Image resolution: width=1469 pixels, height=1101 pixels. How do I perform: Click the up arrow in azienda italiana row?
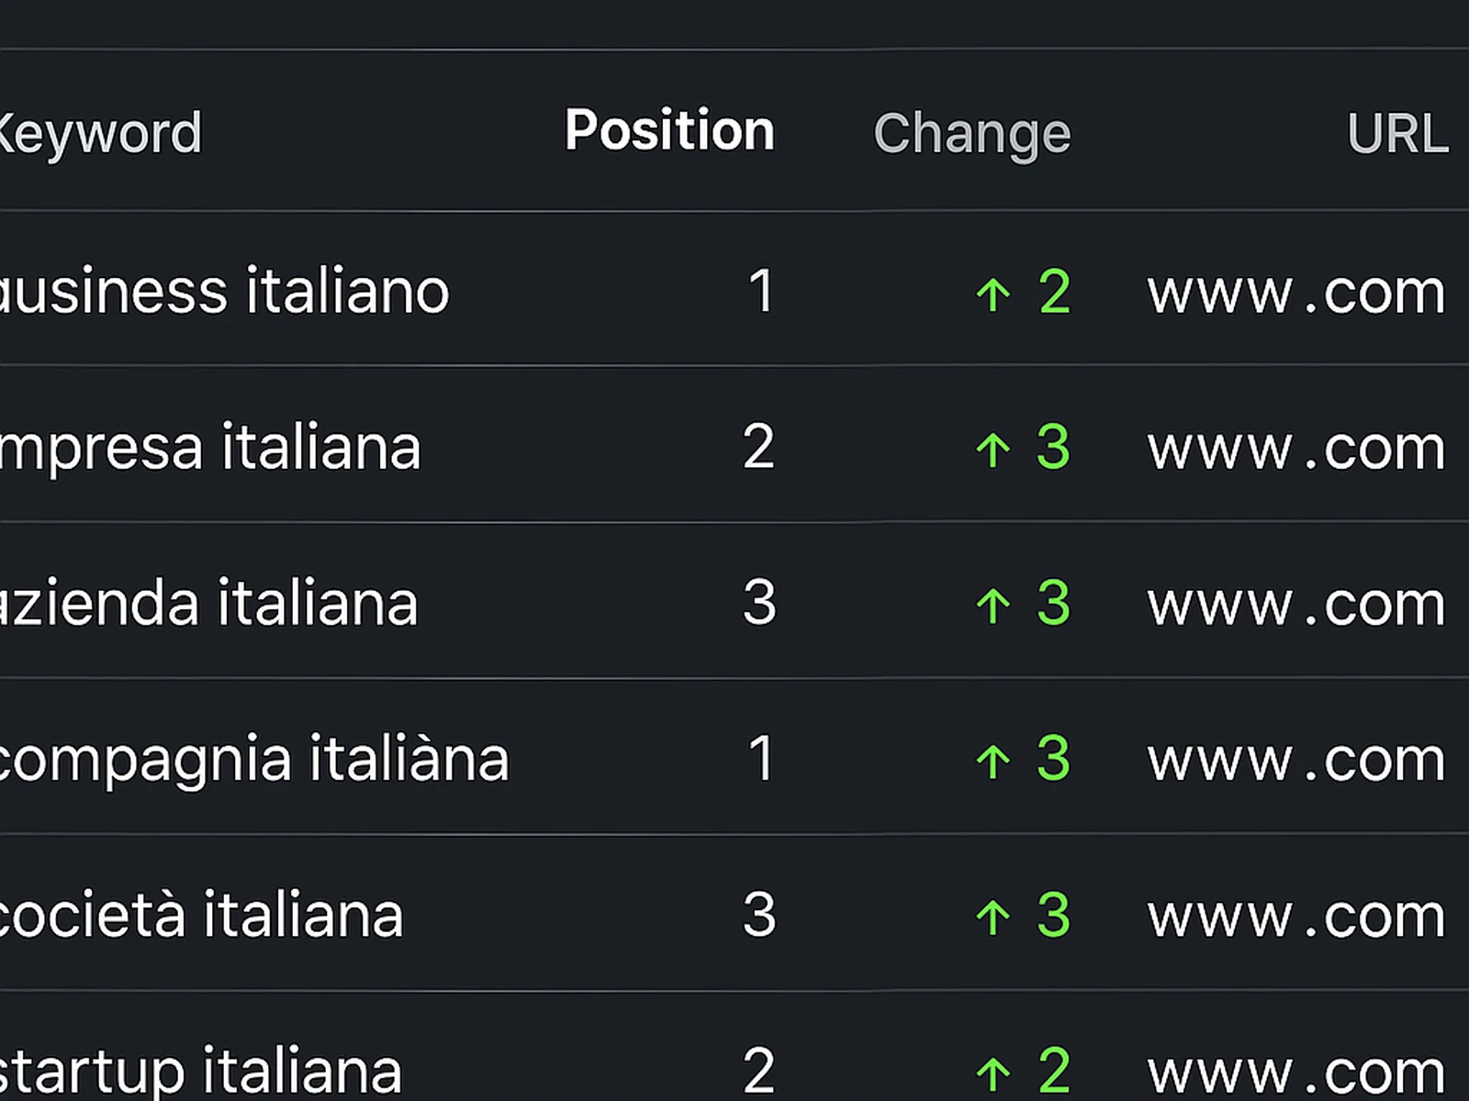pyautogui.click(x=992, y=606)
